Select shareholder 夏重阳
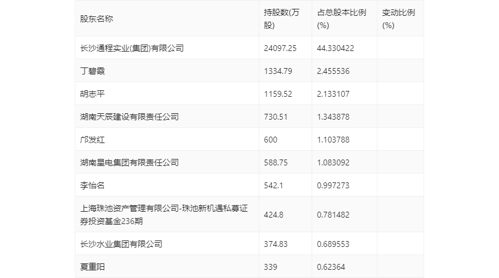Screen dimensions: 499x278 click(92, 267)
